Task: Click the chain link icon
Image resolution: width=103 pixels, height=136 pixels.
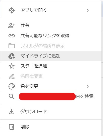Action: pos(12,36)
